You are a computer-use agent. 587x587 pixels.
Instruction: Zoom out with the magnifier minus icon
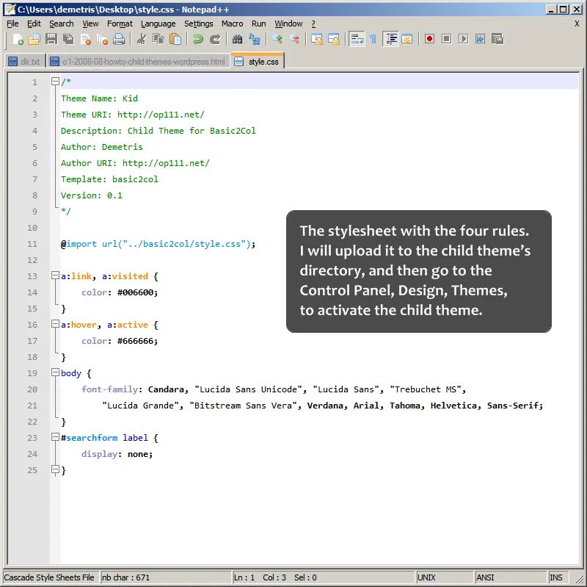(294, 39)
